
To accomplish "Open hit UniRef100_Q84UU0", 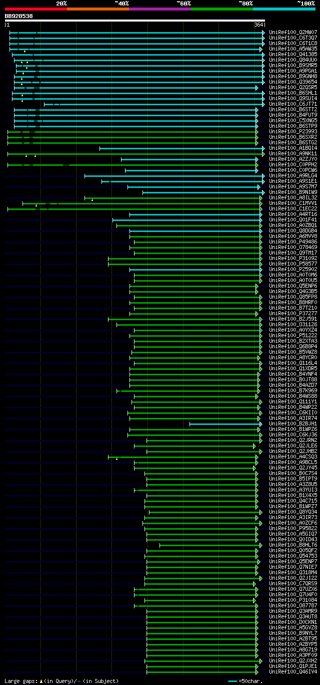I will tap(293, 60).
